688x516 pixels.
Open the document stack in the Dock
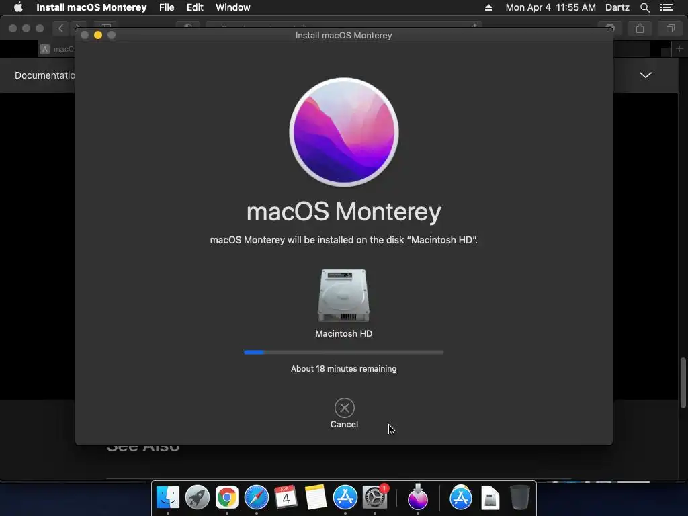click(x=490, y=498)
